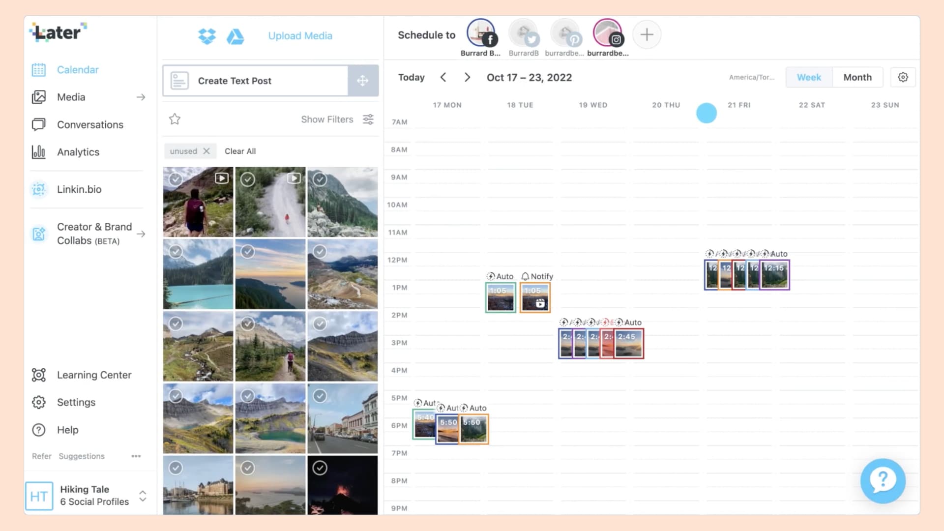Switch calendar to Month view
Screen dimensions: 944x531
(x=857, y=77)
